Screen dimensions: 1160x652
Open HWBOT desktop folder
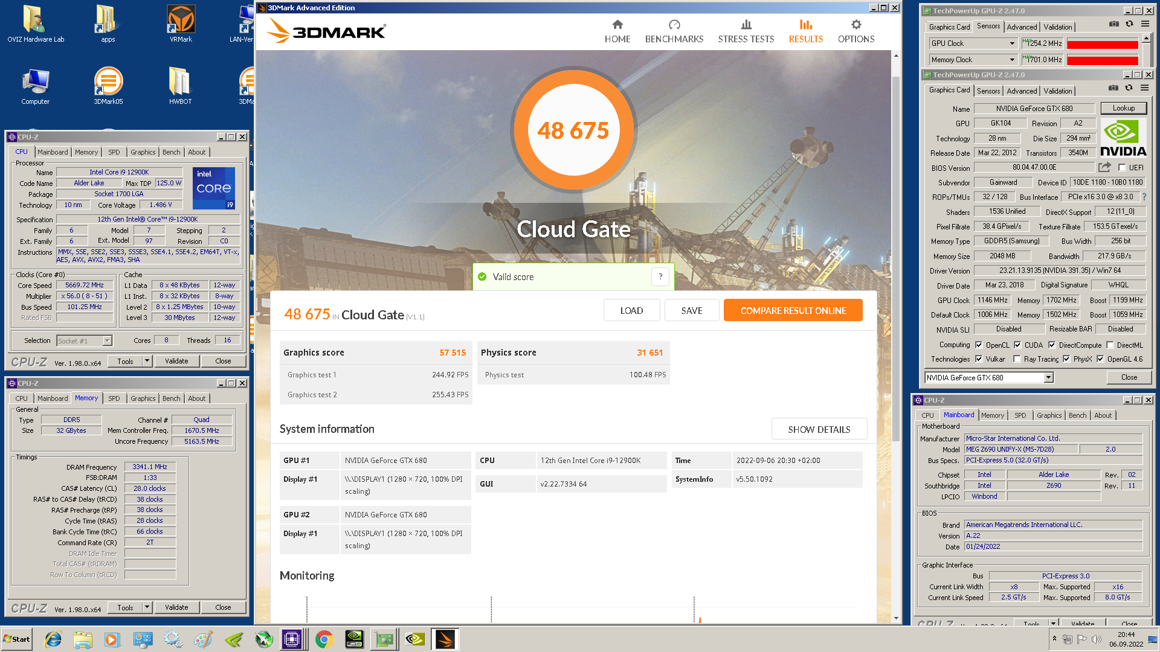coord(180,86)
